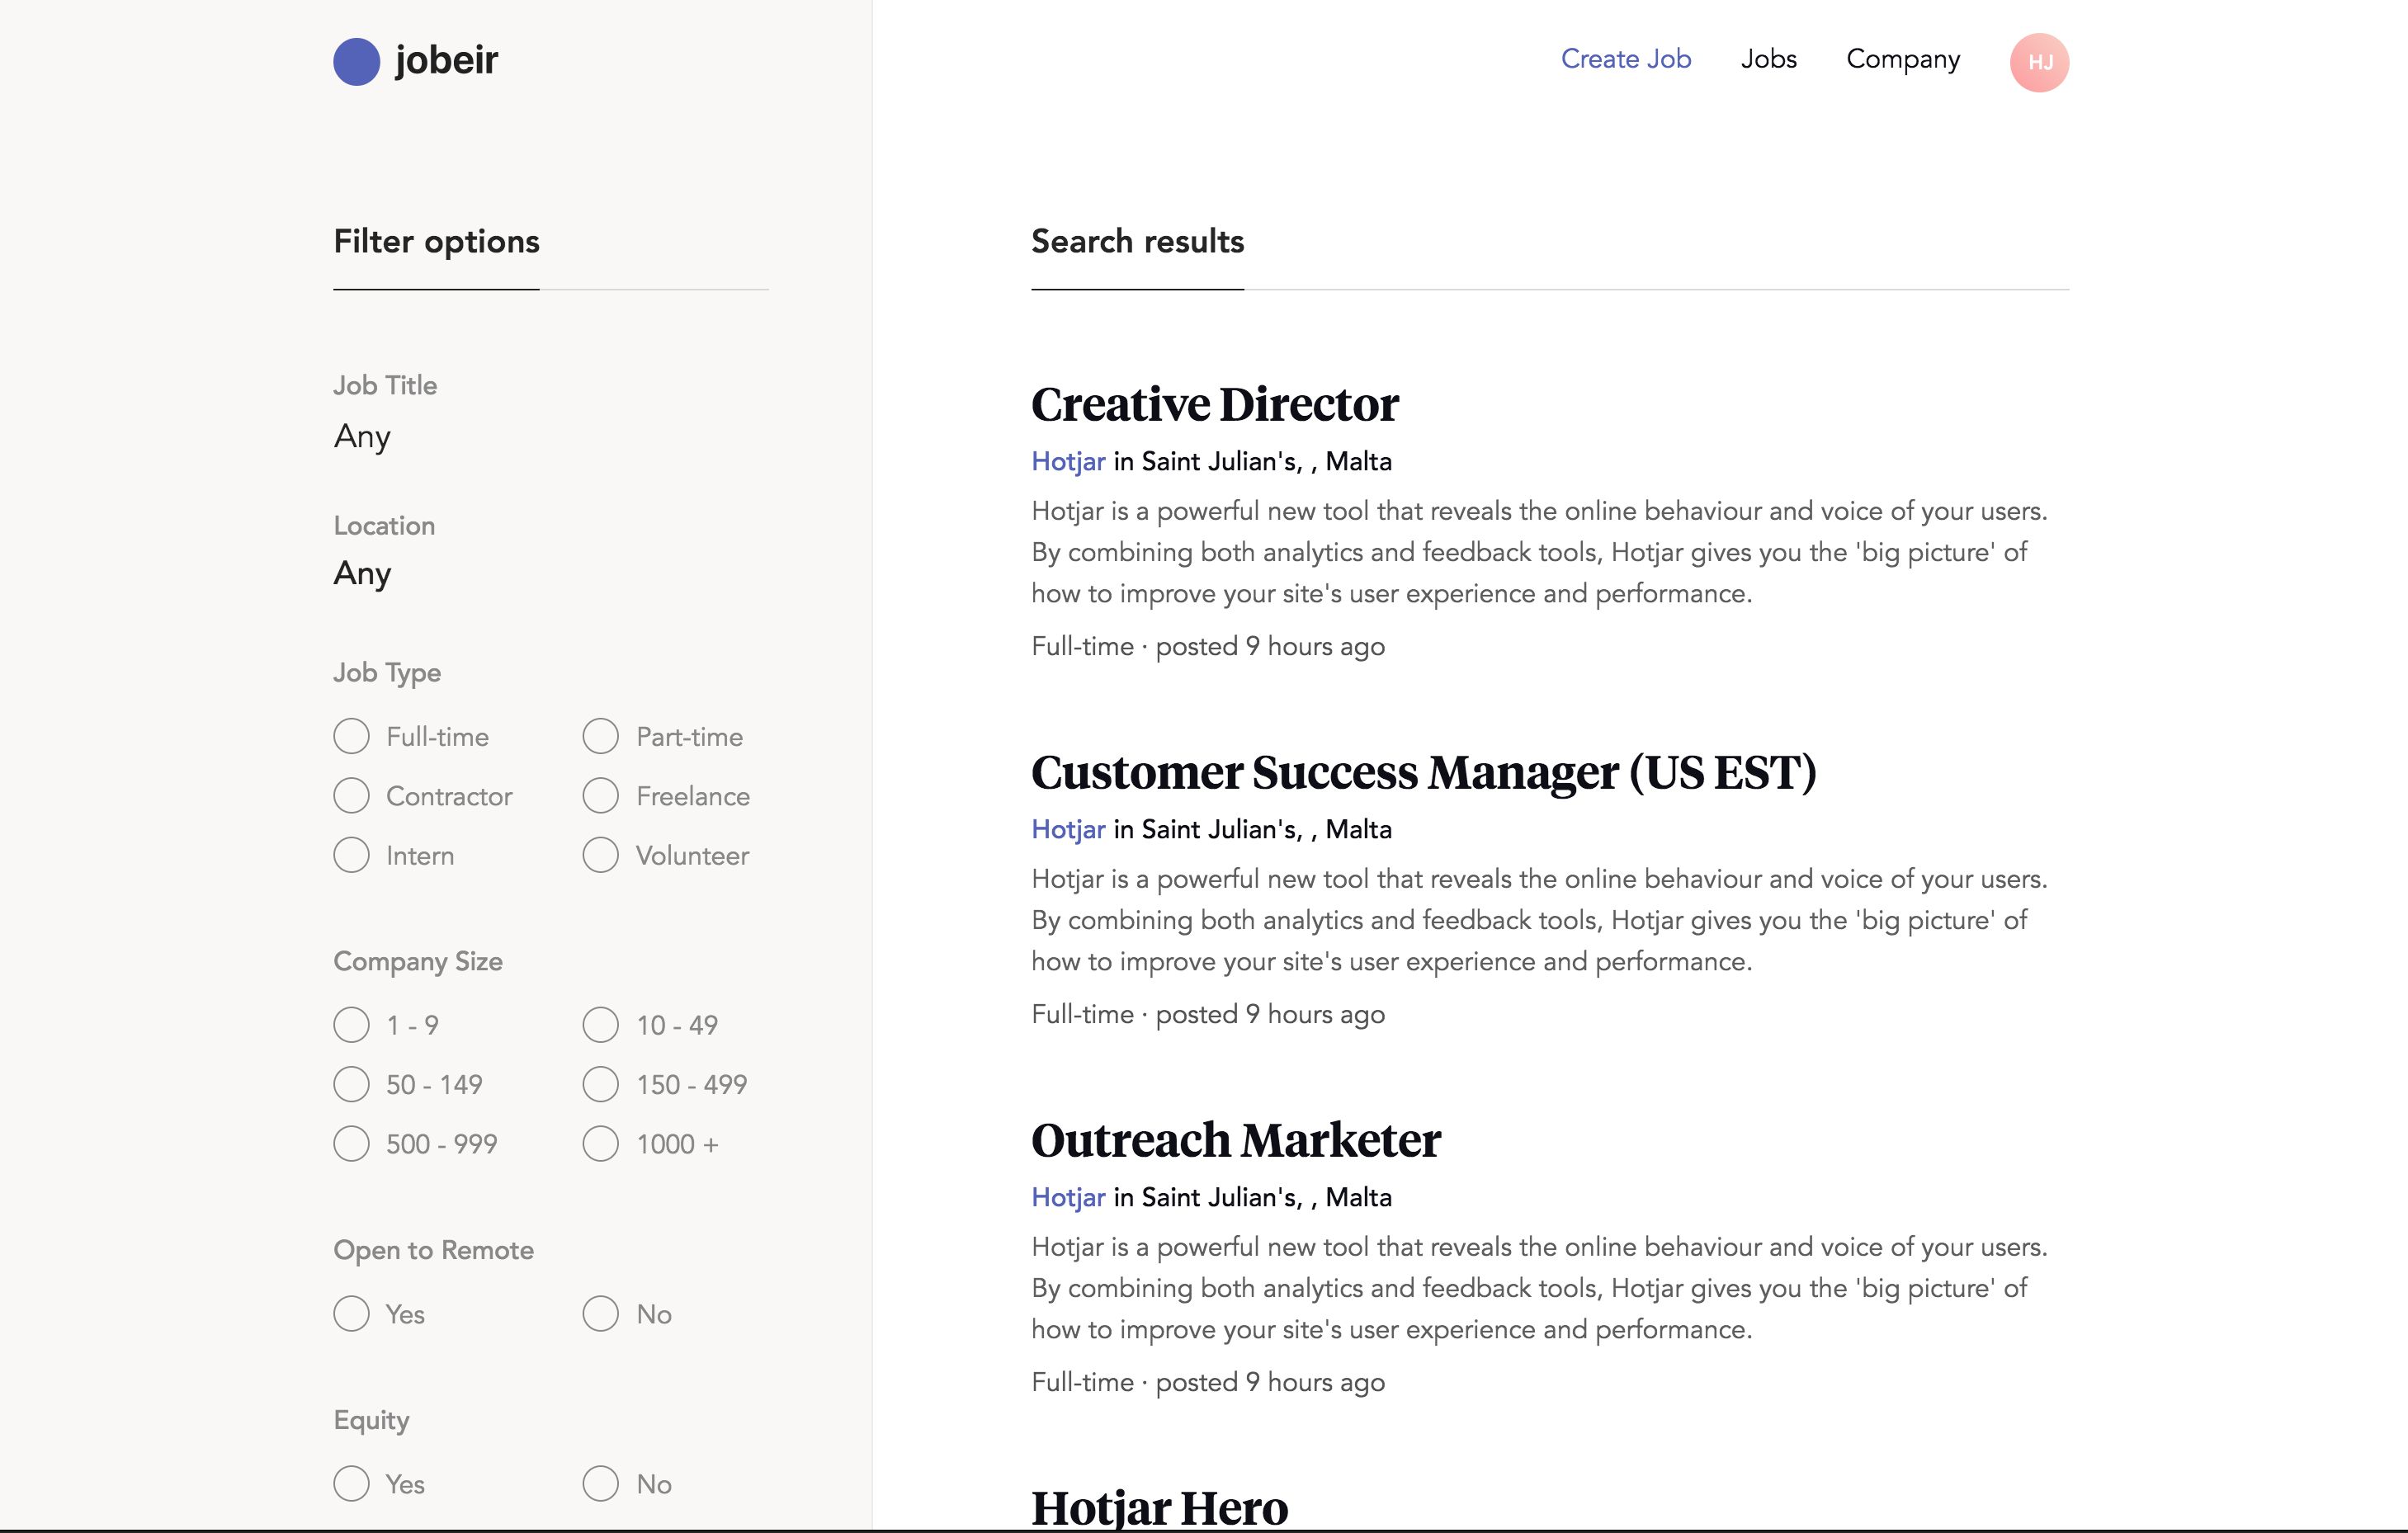This screenshot has height=1533, width=2408.
Task: Select the Part-time job type
Action: point(600,736)
